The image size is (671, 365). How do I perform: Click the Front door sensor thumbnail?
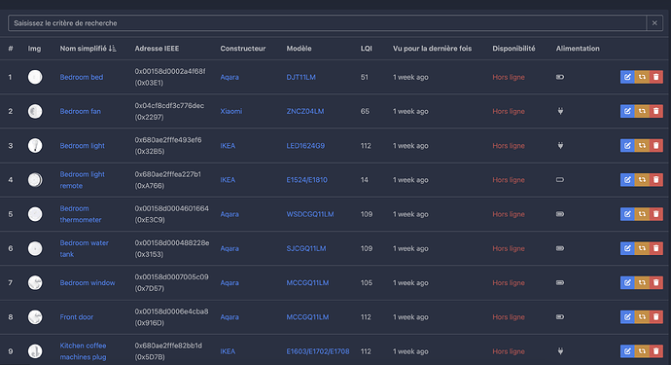(x=35, y=317)
